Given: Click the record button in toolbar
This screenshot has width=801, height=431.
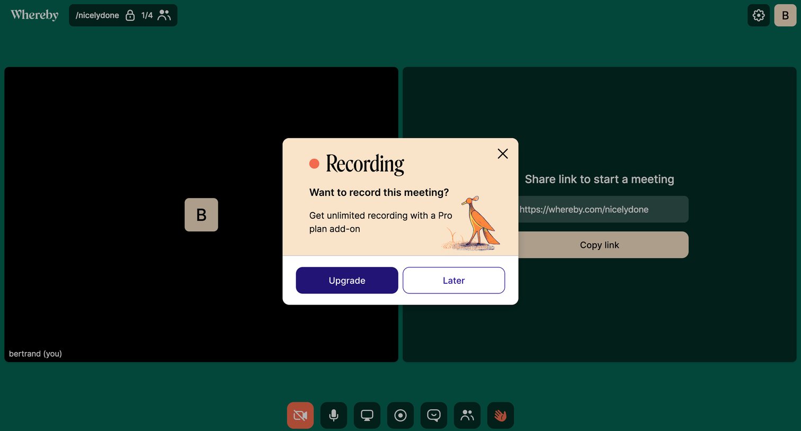Looking at the screenshot, I should pos(400,415).
